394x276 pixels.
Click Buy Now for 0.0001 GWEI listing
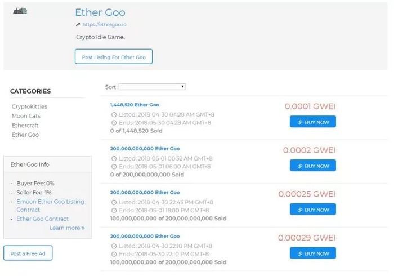coord(313,122)
